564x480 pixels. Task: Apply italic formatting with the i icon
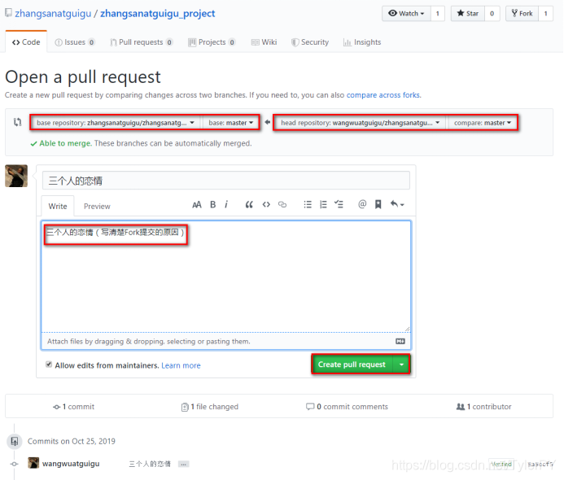[226, 204]
